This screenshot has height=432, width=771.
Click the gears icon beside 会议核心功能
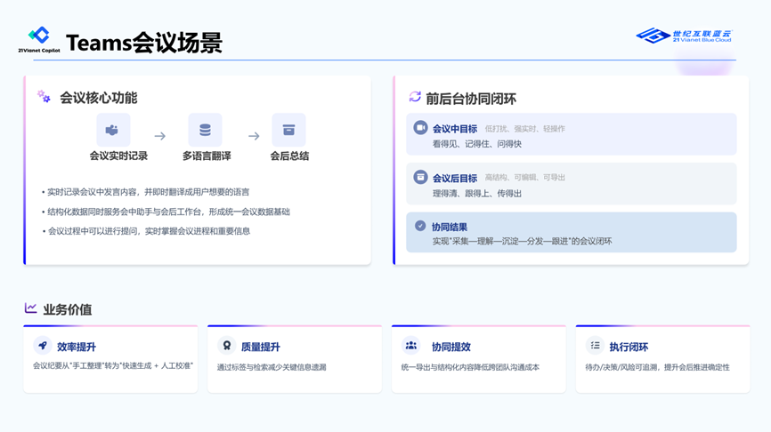click(44, 97)
